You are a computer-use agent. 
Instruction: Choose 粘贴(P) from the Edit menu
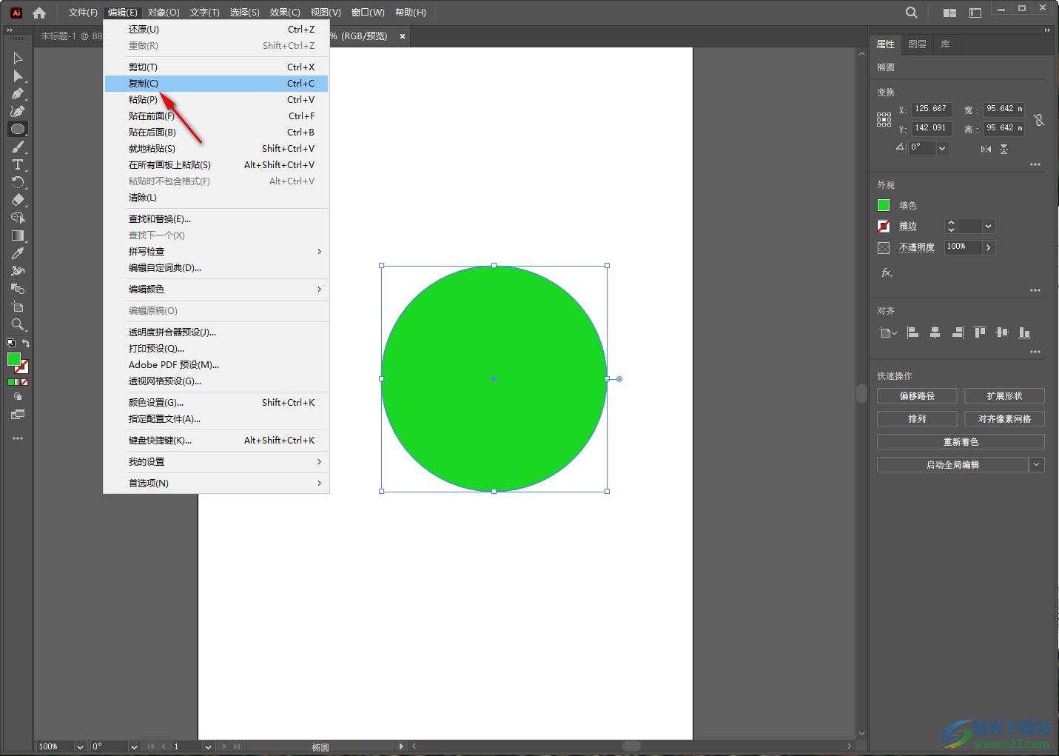pyautogui.click(x=143, y=100)
